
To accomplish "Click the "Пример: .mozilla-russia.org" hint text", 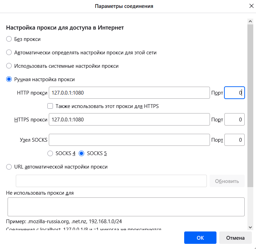I will pos(64,221).
